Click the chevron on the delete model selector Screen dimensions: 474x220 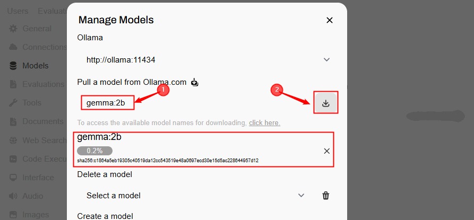(301, 196)
